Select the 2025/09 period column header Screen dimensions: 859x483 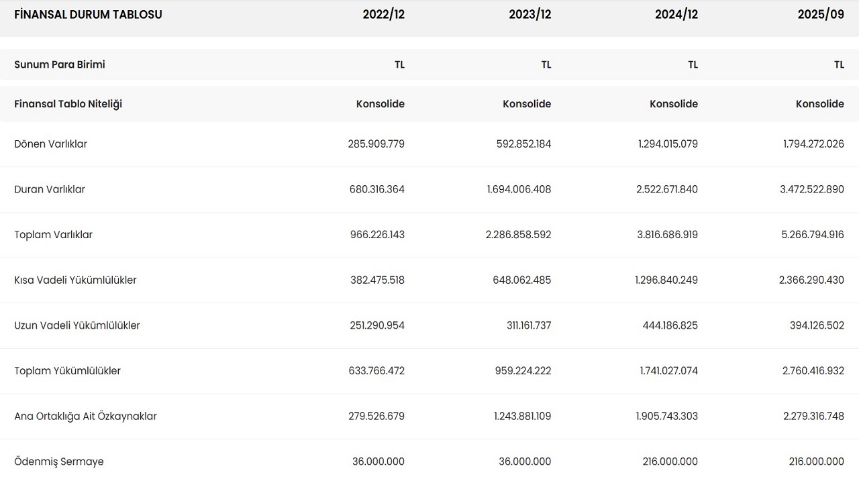click(x=821, y=15)
